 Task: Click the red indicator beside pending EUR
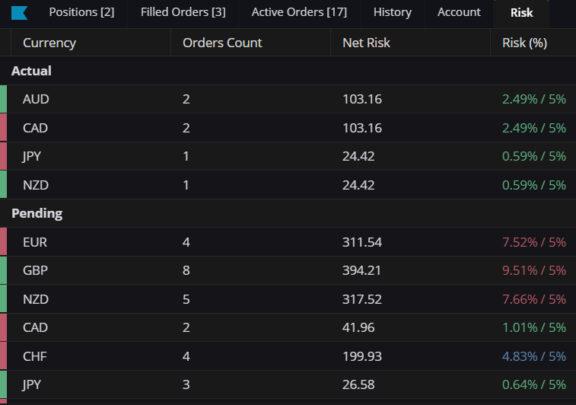point(3,241)
